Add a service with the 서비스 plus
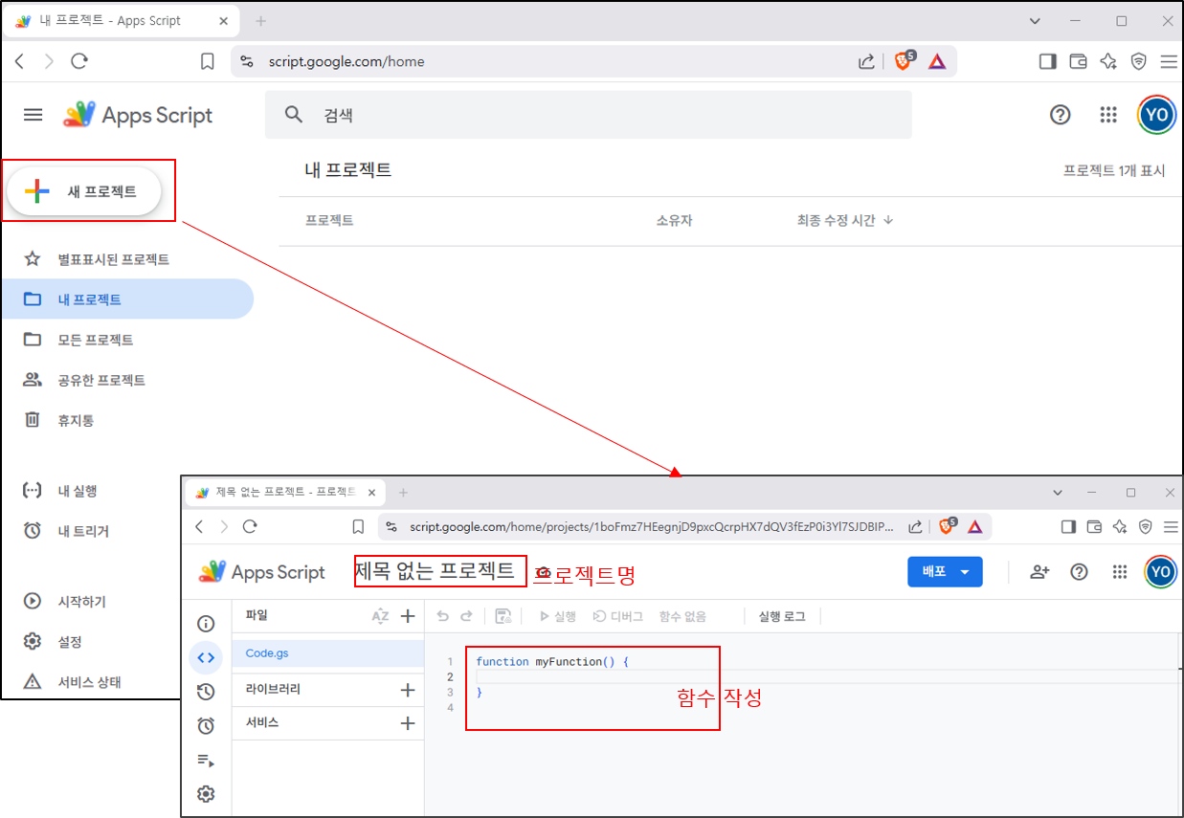1184x818 pixels. (408, 723)
